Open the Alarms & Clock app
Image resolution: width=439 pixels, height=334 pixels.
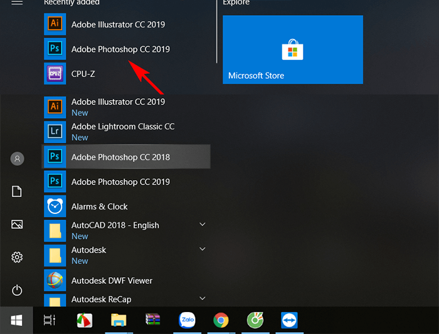coord(99,206)
